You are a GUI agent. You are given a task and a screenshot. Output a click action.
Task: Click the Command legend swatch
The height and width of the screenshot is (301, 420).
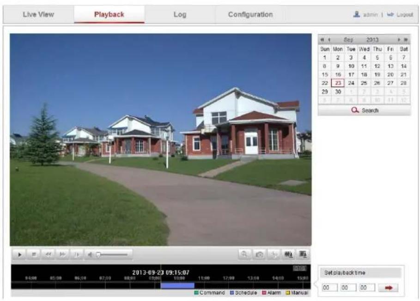(x=196, y=293)
